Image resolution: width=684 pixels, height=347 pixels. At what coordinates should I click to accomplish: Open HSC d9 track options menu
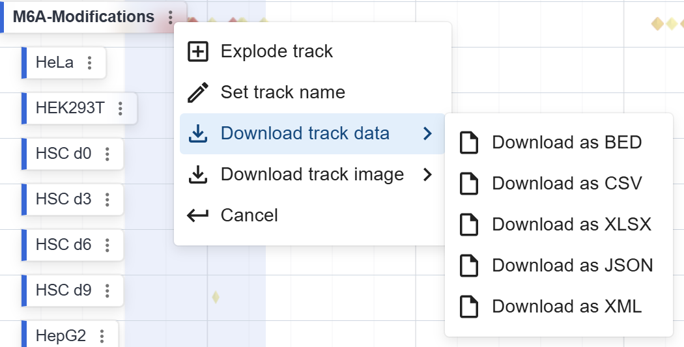(107, 291)
